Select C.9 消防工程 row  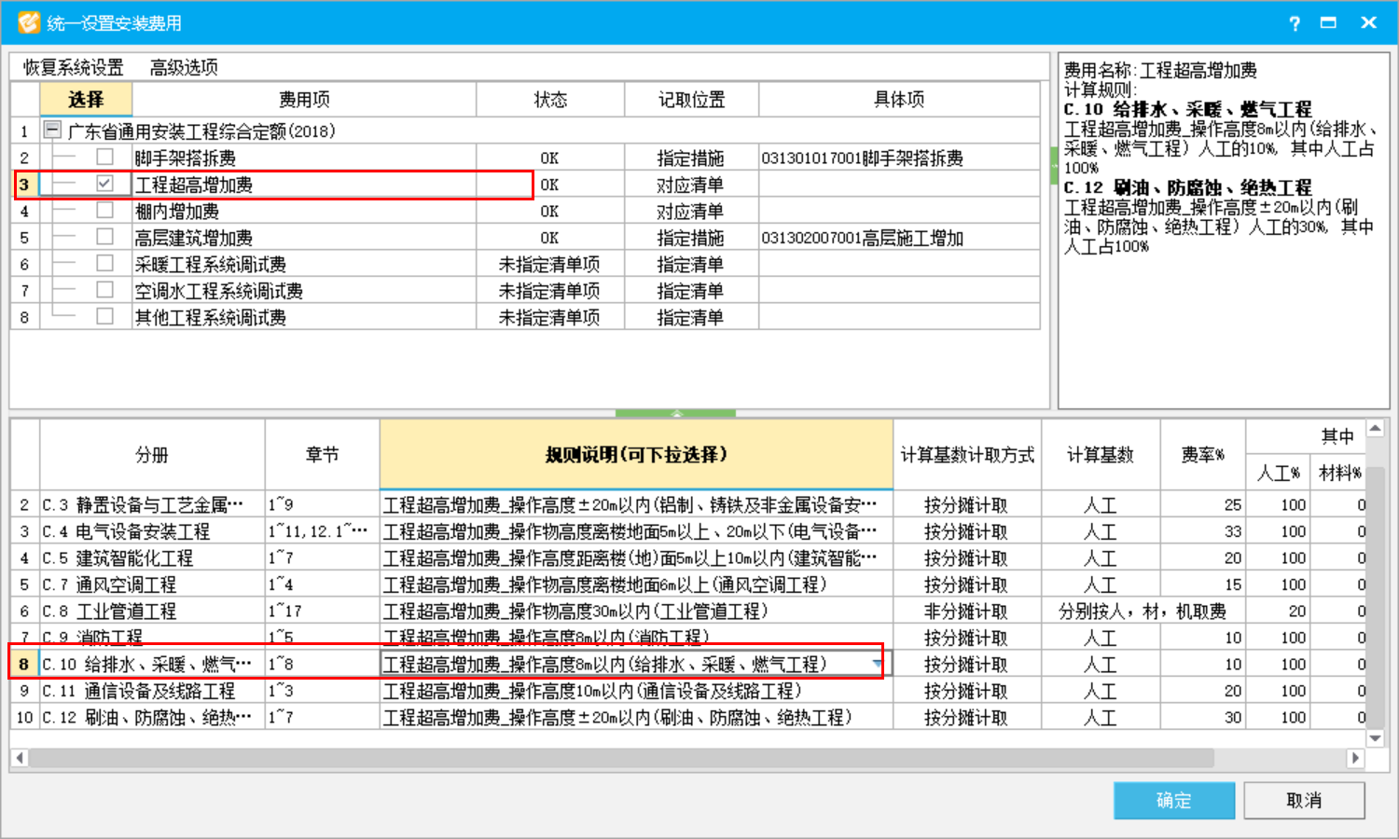pyautogui.click(x=92, y=638)
